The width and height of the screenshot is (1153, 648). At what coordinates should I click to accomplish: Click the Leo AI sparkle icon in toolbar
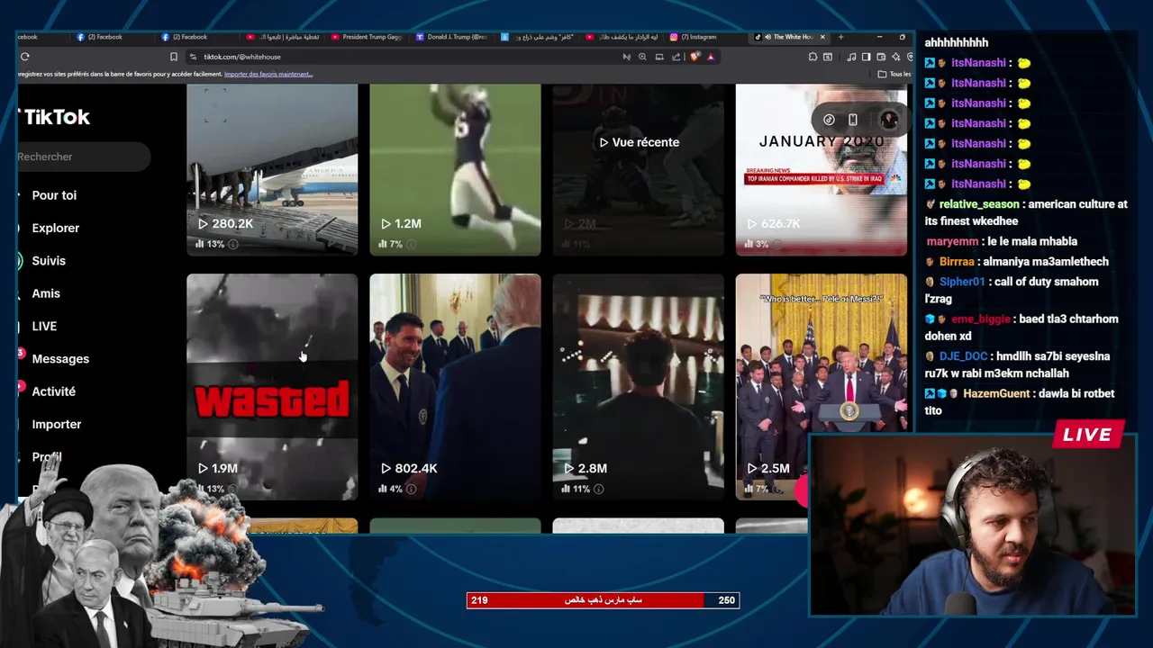coord(895,57)
